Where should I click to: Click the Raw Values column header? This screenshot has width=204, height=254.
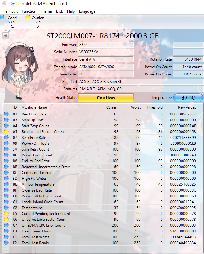(x=187, y=107)
